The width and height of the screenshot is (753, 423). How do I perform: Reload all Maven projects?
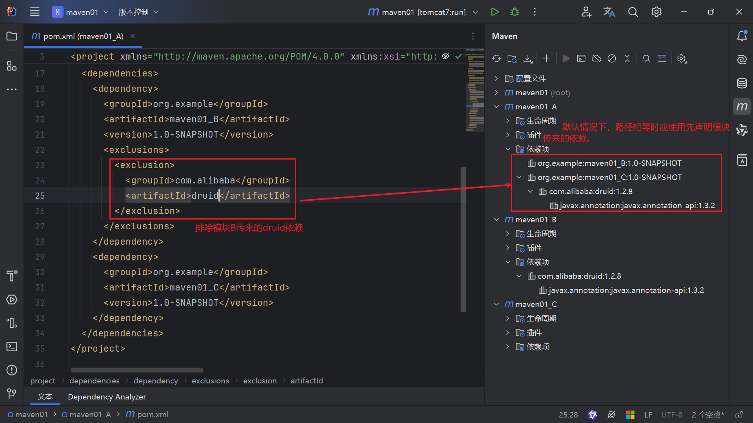tap(497, 58)
